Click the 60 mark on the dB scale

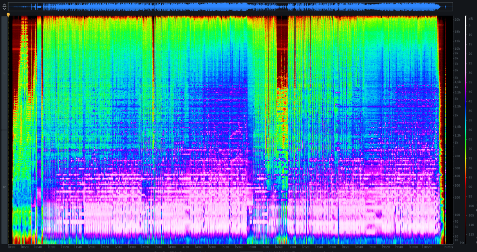(x=470, y=130)
